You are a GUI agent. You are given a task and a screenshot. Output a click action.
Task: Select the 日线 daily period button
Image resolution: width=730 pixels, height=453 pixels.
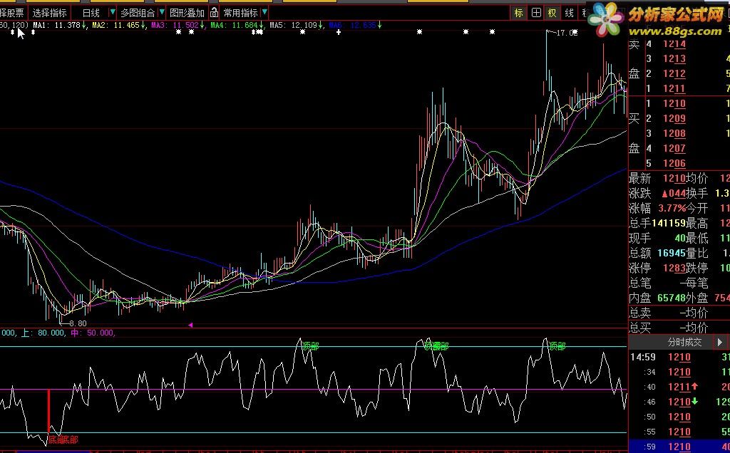[91, 13]
